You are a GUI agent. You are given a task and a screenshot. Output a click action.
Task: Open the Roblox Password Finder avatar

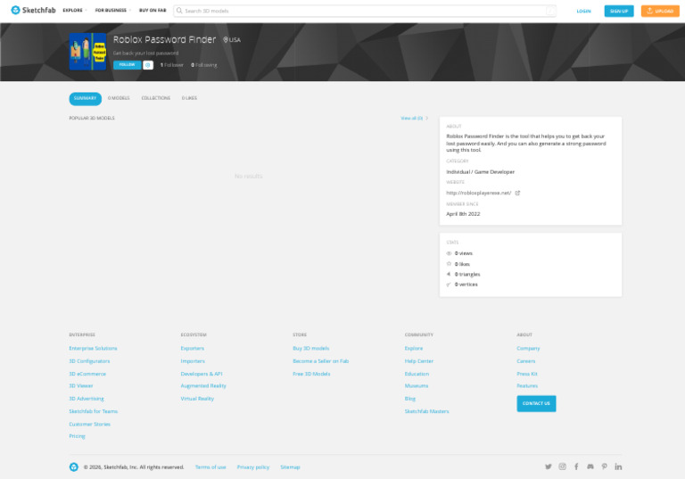point(87,52)
